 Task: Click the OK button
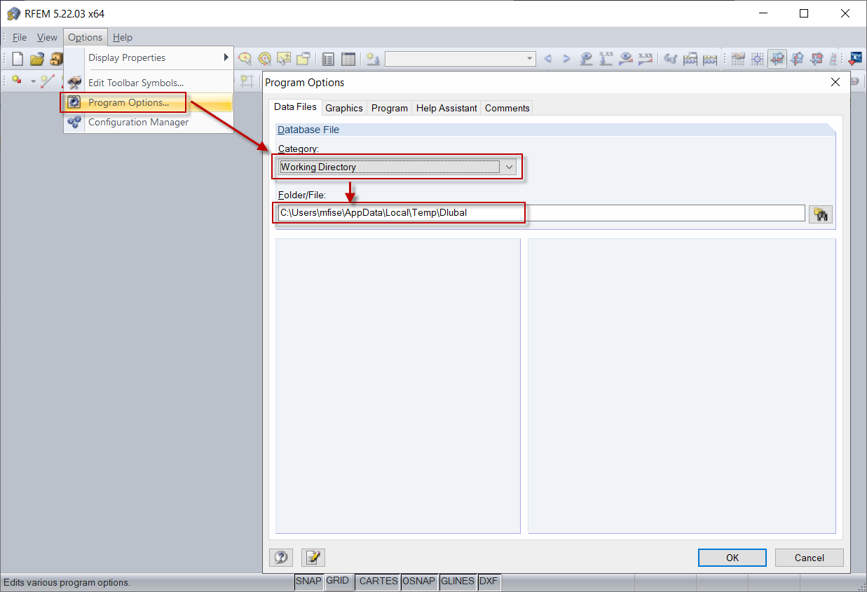732,557
